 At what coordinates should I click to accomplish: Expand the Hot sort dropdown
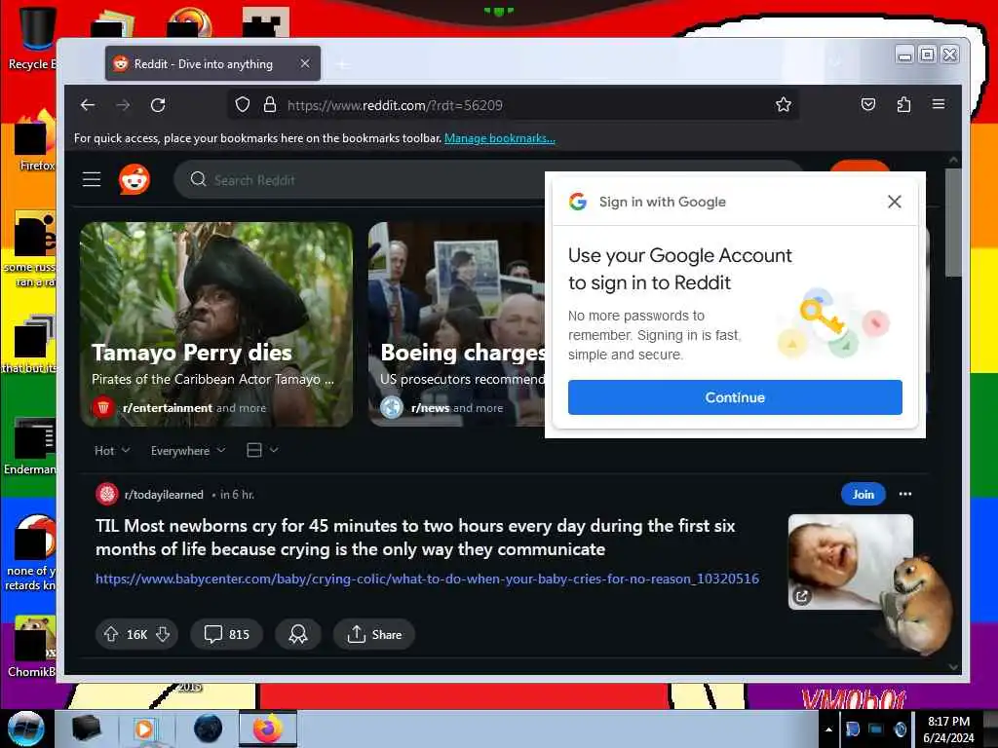112,450
